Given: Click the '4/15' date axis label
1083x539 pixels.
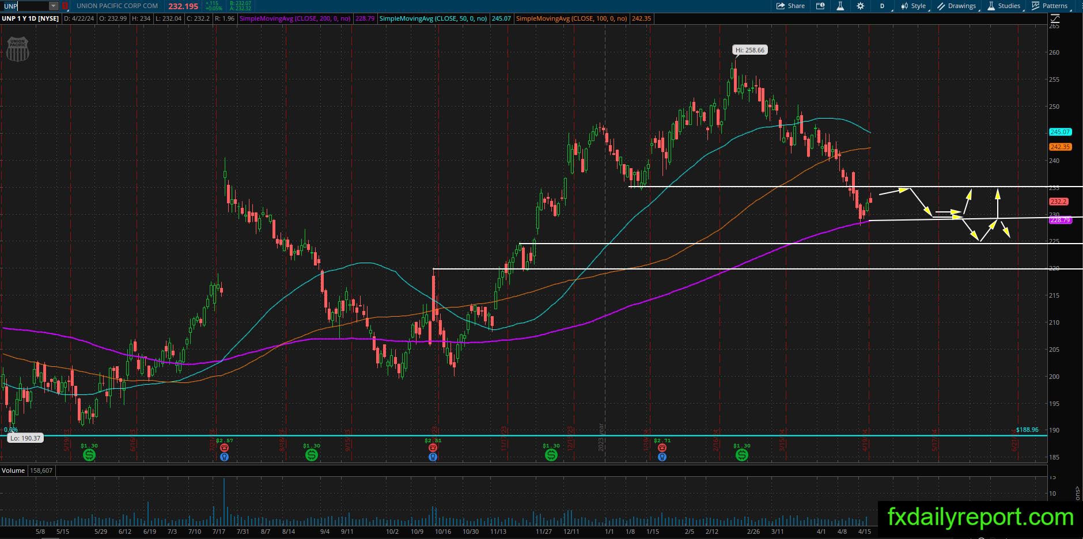Looking at the screenshot, I should click(864, 532).
